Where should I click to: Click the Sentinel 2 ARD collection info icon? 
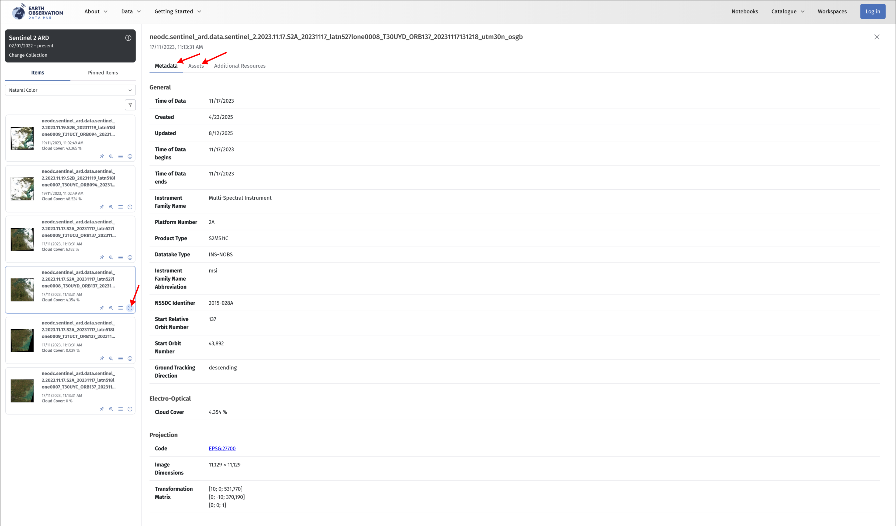click(128, 38)
